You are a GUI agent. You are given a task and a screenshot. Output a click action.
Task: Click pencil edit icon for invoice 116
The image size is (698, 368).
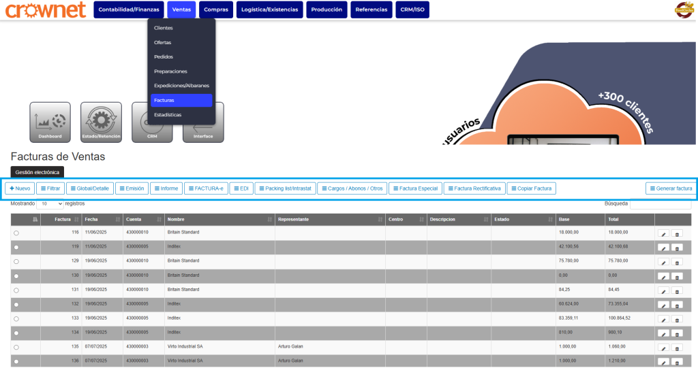[x=663, y=233]
